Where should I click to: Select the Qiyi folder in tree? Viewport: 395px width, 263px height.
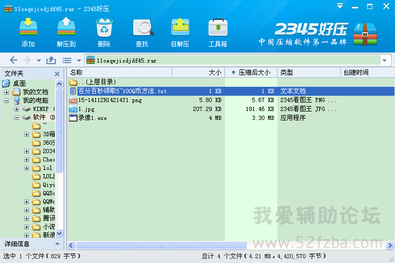[x=48, y=185]
